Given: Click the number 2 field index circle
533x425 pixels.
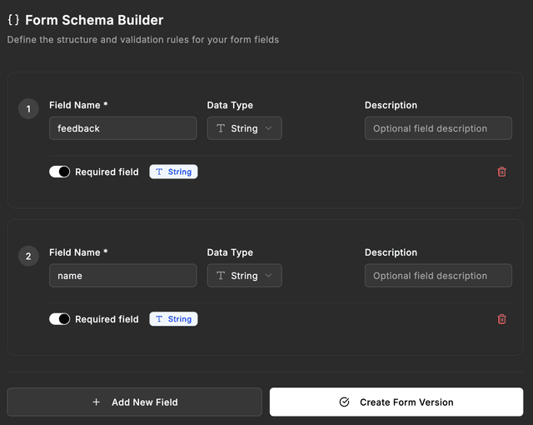Looking at the screenshot, I should [28, 256].
